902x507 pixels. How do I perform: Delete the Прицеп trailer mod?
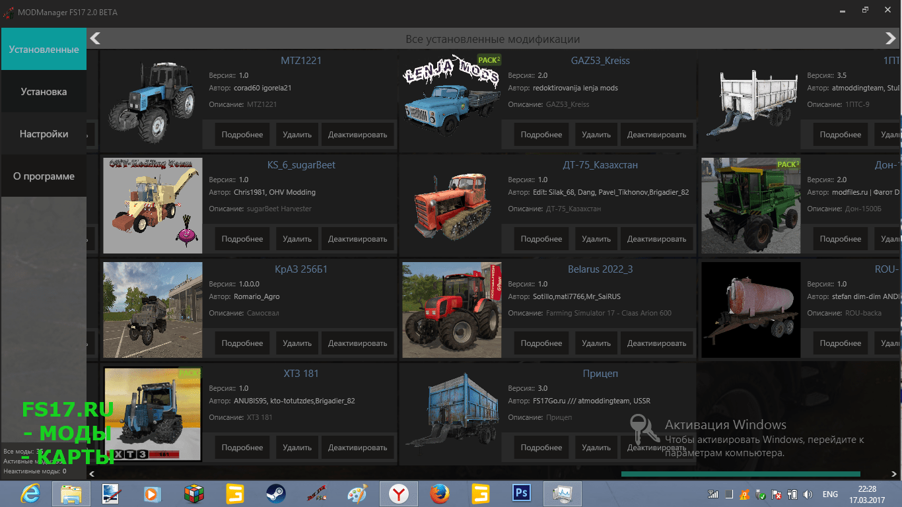596,448
